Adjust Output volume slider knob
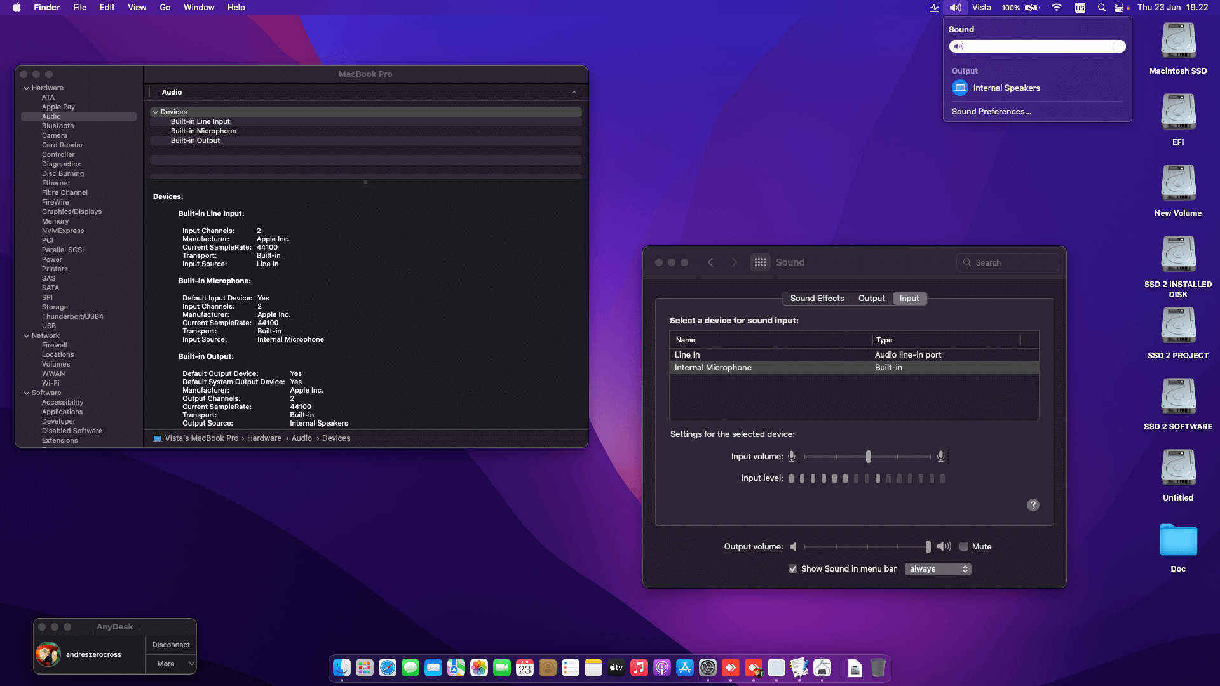The image size is (1220, 686). coord(928,546)
